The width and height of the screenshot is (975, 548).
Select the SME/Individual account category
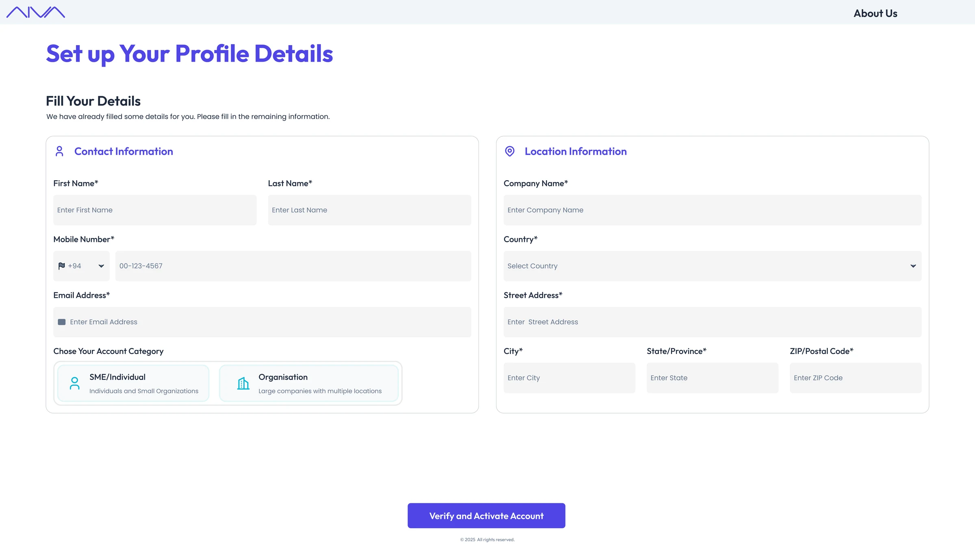pos(133,383)
